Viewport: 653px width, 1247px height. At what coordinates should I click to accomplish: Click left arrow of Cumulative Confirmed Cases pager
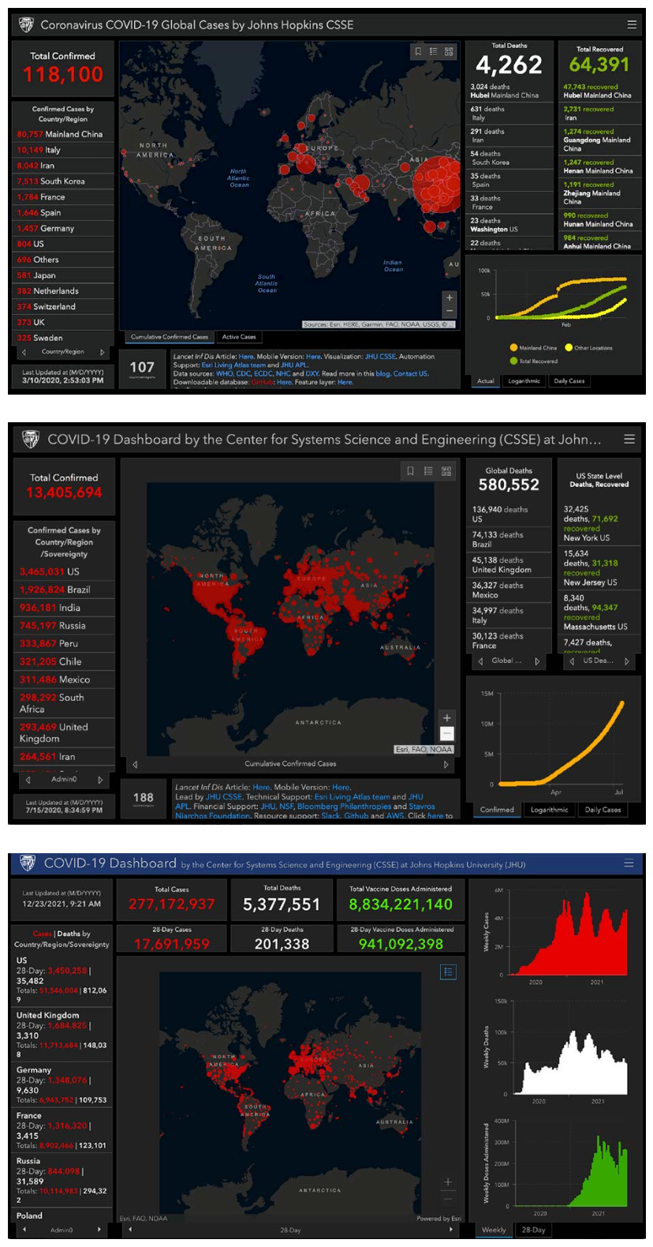tap(135, 764)
